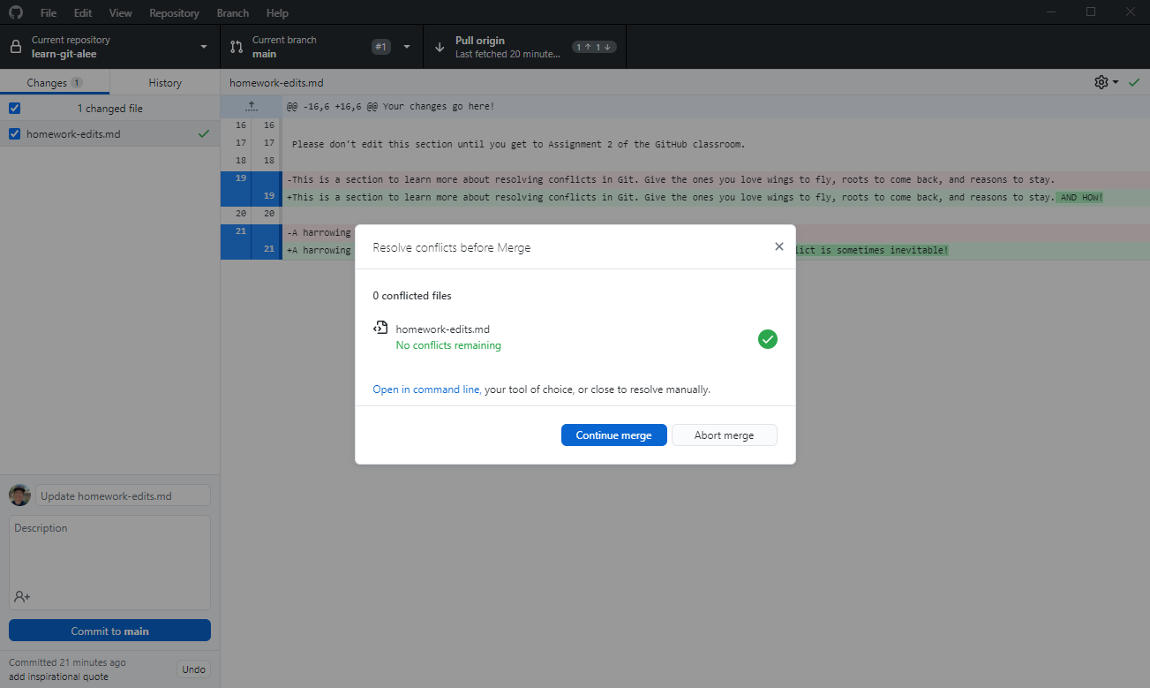The height and width of the screenshot is (688, 1150).
Task: Open the Branch menu
Action: [x=233, y=13]
